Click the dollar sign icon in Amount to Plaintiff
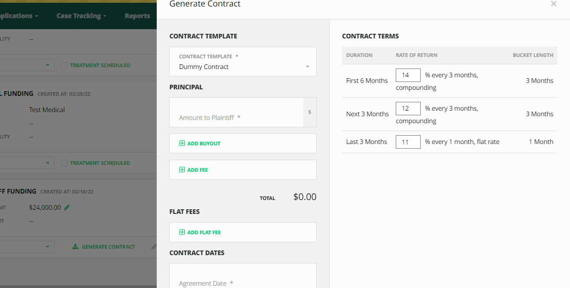The image size is (570, 288). [310, 112]
